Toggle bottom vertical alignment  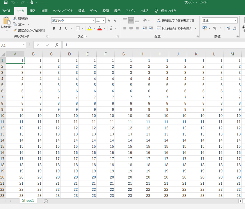(137, 20)
